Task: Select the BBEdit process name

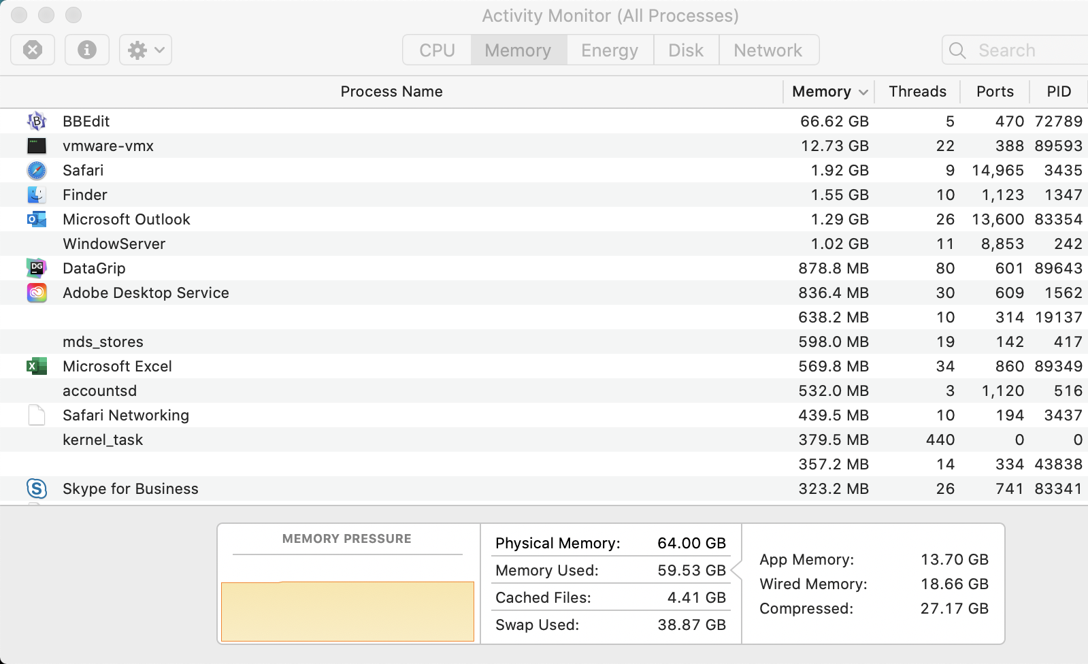Action: (86, 121)
